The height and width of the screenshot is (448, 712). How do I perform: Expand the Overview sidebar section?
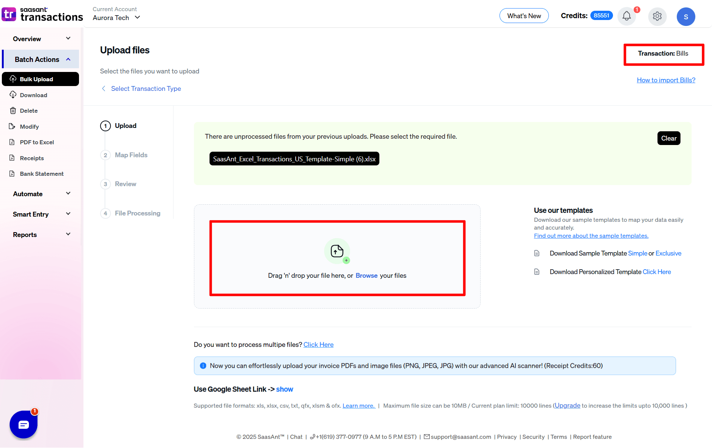click(x=42, y=39)
